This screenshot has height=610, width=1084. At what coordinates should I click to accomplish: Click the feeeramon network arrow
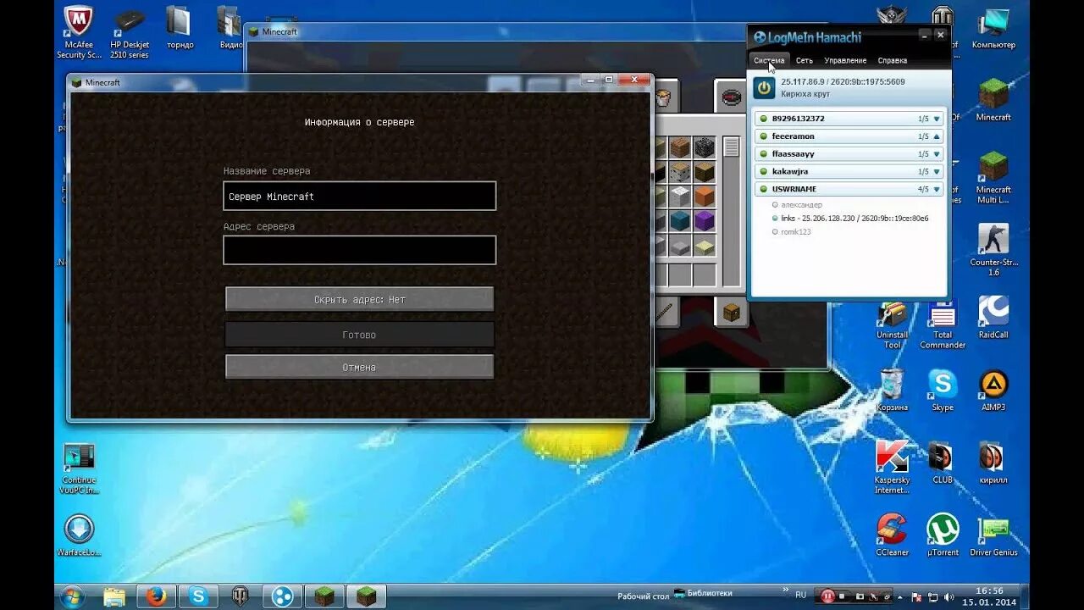point(937,136)
